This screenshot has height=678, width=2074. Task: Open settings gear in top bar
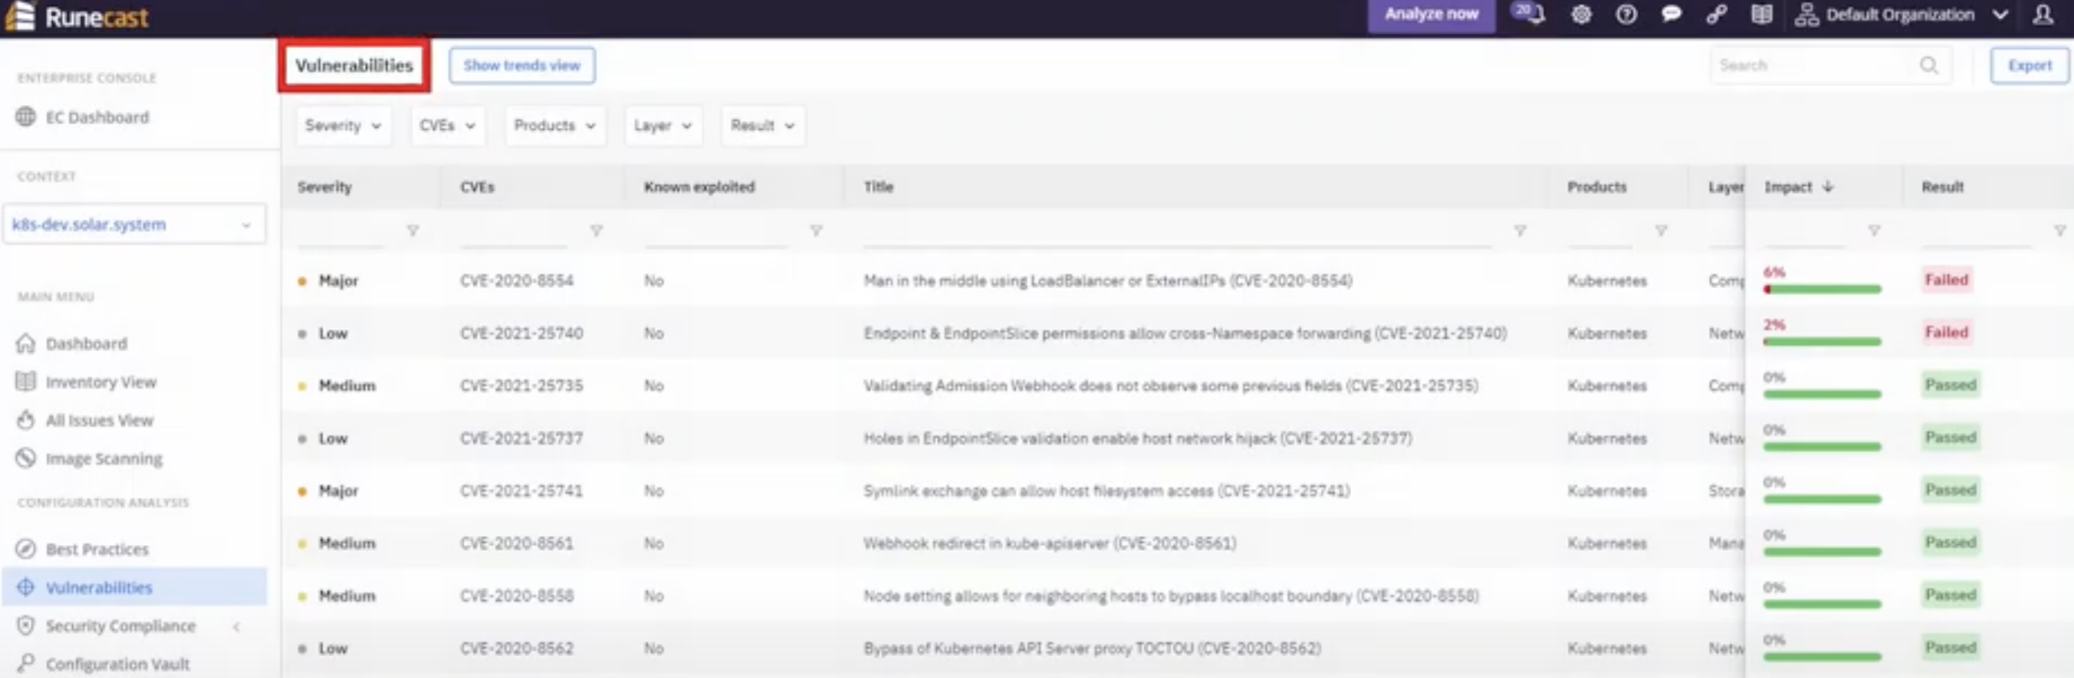[x=1581, y=14]
